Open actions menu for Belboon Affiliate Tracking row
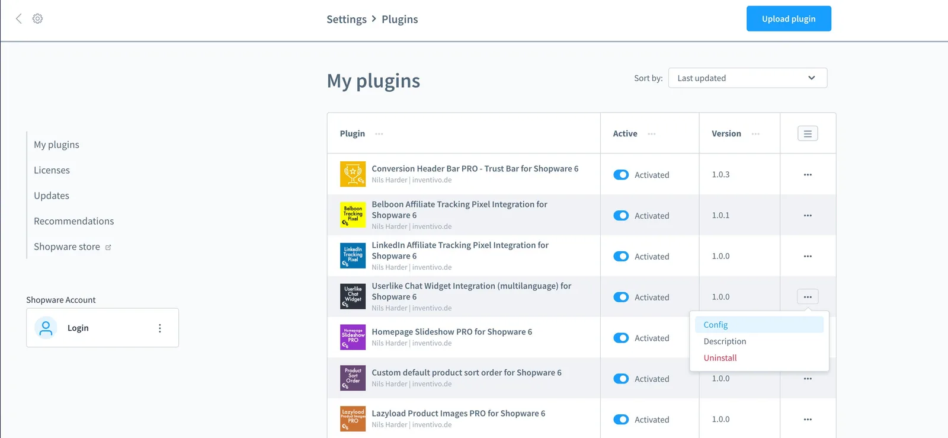Image resolution: width=948 pixels, height=438 pixels. click(x=808, y=216)
